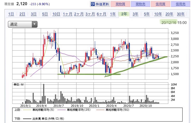Switch chart to 5日 range
The width and height of the screenshot is (194, 123).
coord(45,14)
